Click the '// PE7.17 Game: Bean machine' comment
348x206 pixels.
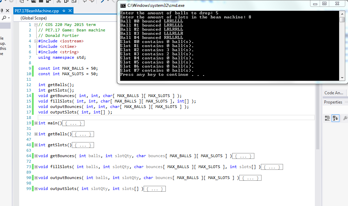72,30
